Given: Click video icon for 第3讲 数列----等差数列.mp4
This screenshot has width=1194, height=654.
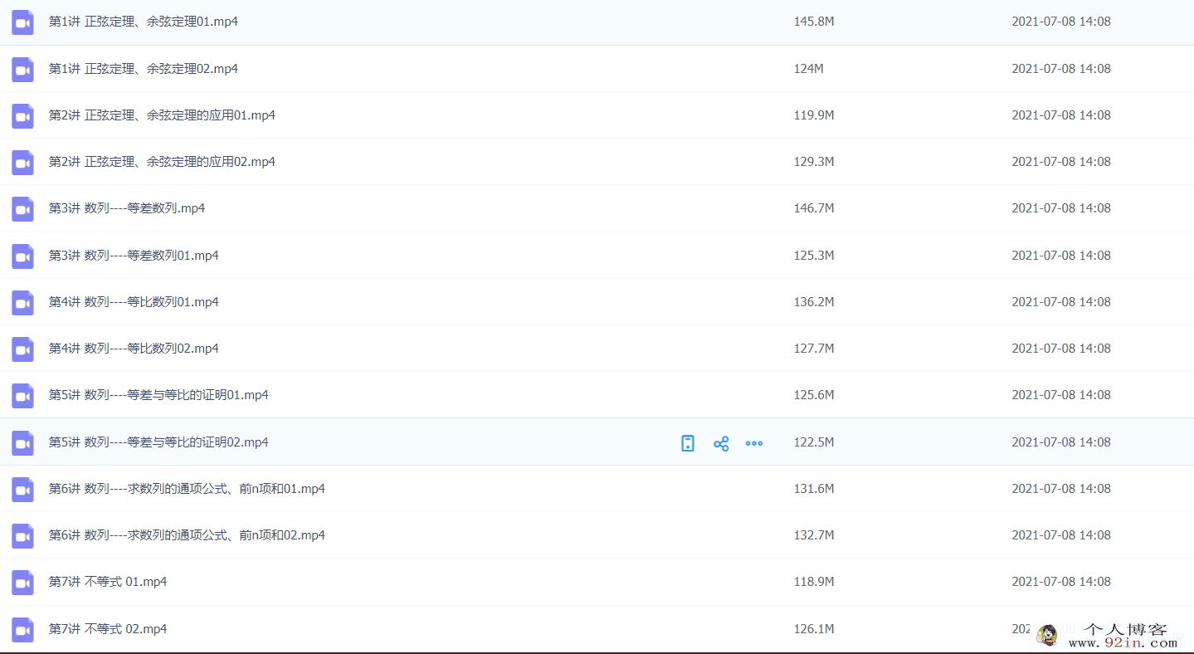Looking at the screenshot, I should click(x=22, y=209).
